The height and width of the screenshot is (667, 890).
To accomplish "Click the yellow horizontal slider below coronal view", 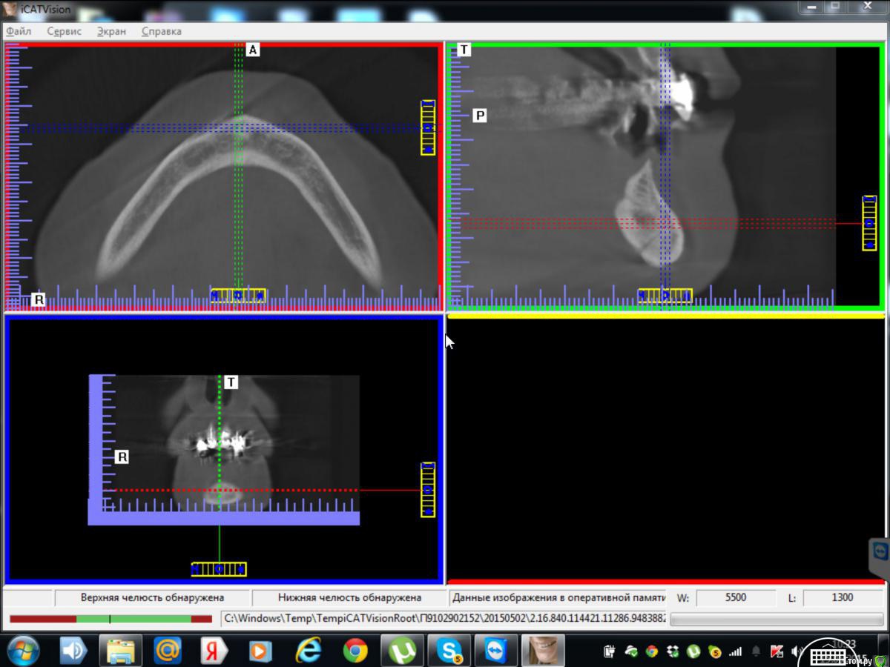I will point(219,569).
